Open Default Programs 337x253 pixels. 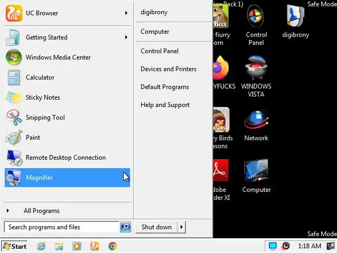(165, 87)
